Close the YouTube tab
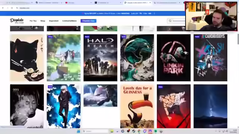 point(91,3)
